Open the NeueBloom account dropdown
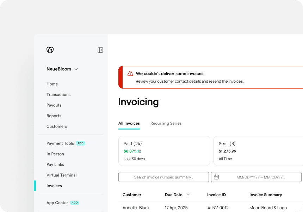 tap(62, 69)
